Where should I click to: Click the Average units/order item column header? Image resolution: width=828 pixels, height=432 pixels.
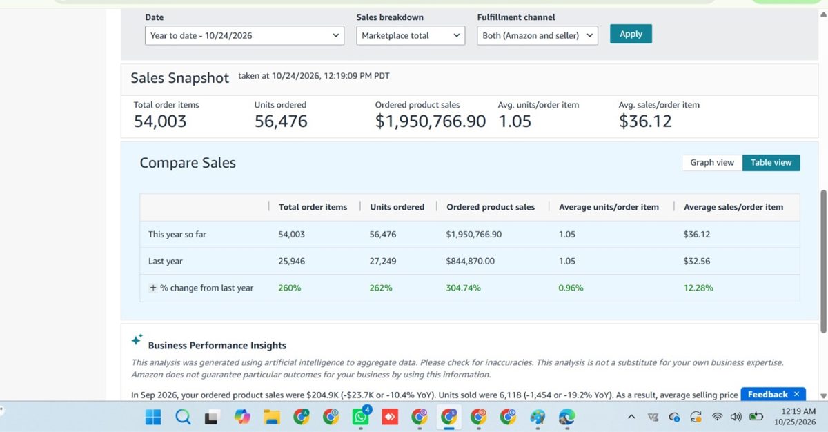point(609,207)
